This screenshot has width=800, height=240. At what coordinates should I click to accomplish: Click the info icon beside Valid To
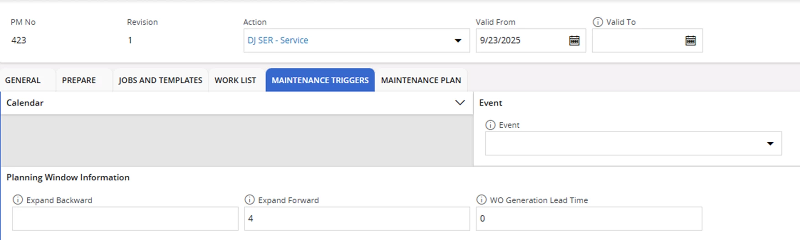[598, 22]
